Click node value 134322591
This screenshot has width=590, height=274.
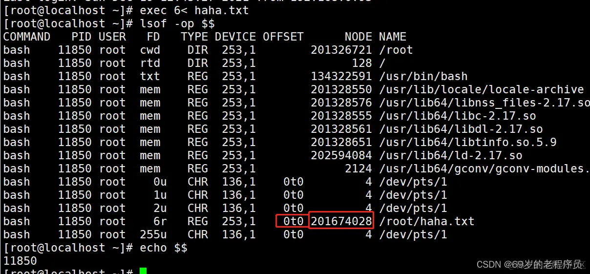point(341,76)
